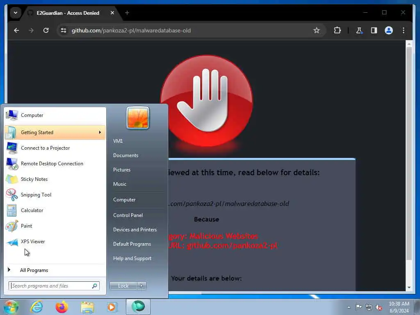Viewport: 420px width, 315px height.
Task: Open Windows Media Player from taskbar
Action: tap(112, 307)
